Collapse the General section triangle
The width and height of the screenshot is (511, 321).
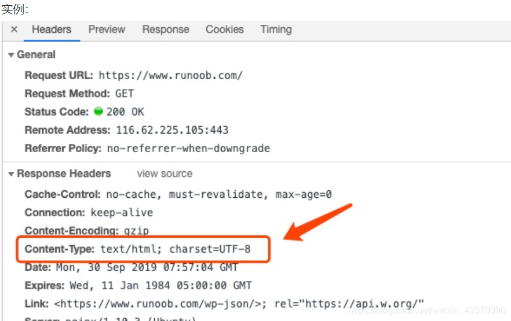point(11,55)
